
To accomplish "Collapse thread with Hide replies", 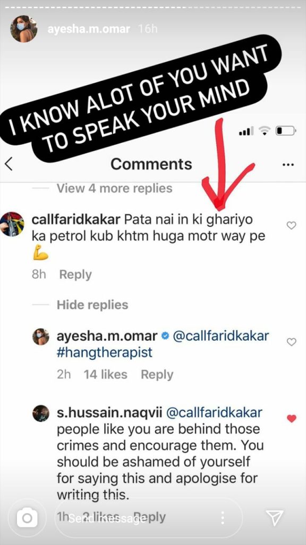I will (x=92, y=305).
